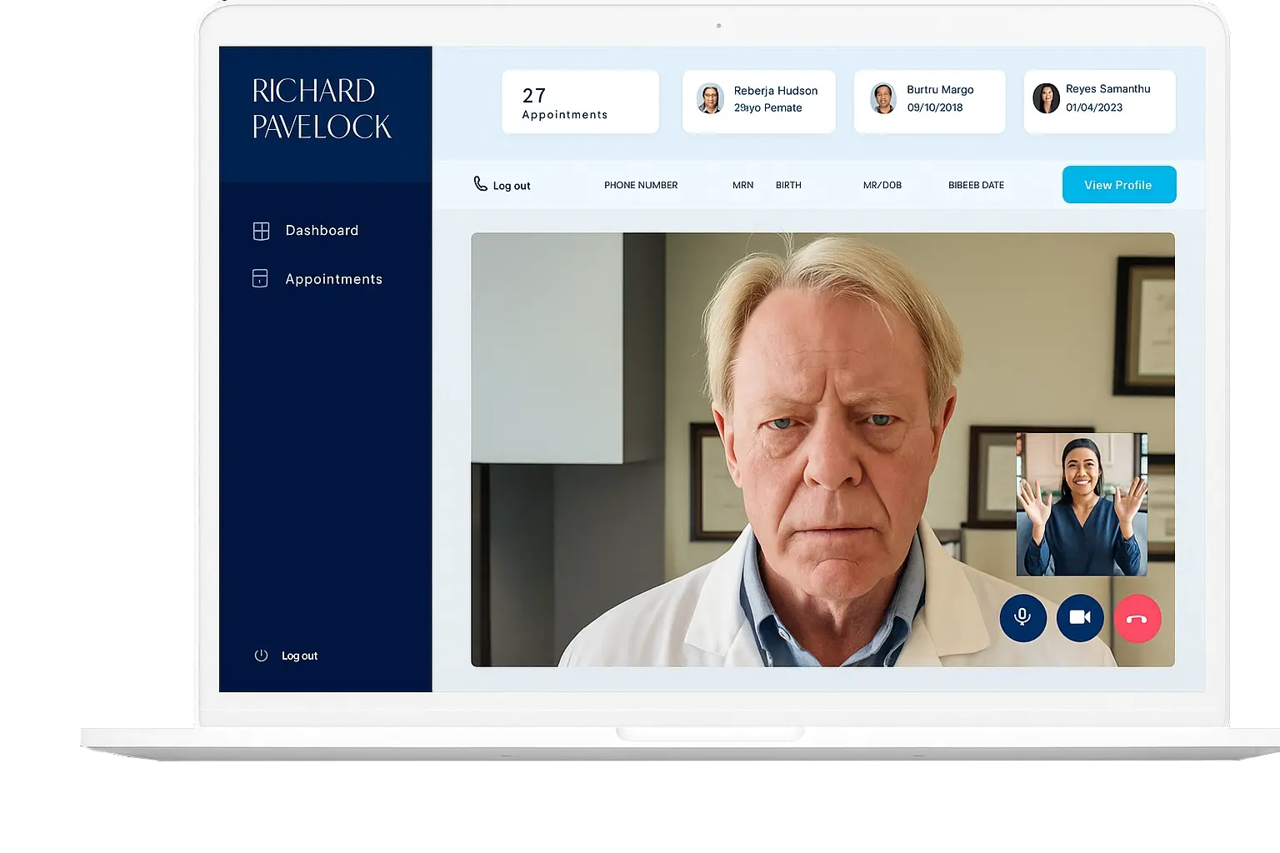The height and width of the screenshot is (853, 1280).
Task: Click the Dashboard grid icon
Action: coord(261,231)
